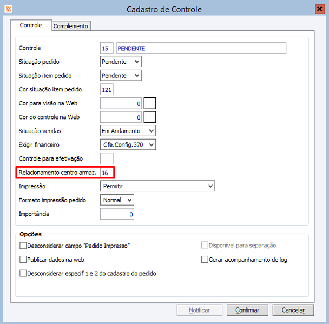Click the Controle code field containing 15
Screen dimensions: 329x324
[x=107, y=48]
